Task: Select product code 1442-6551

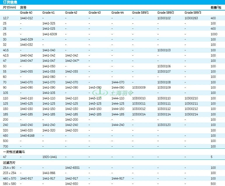Action: coord(72,168)
